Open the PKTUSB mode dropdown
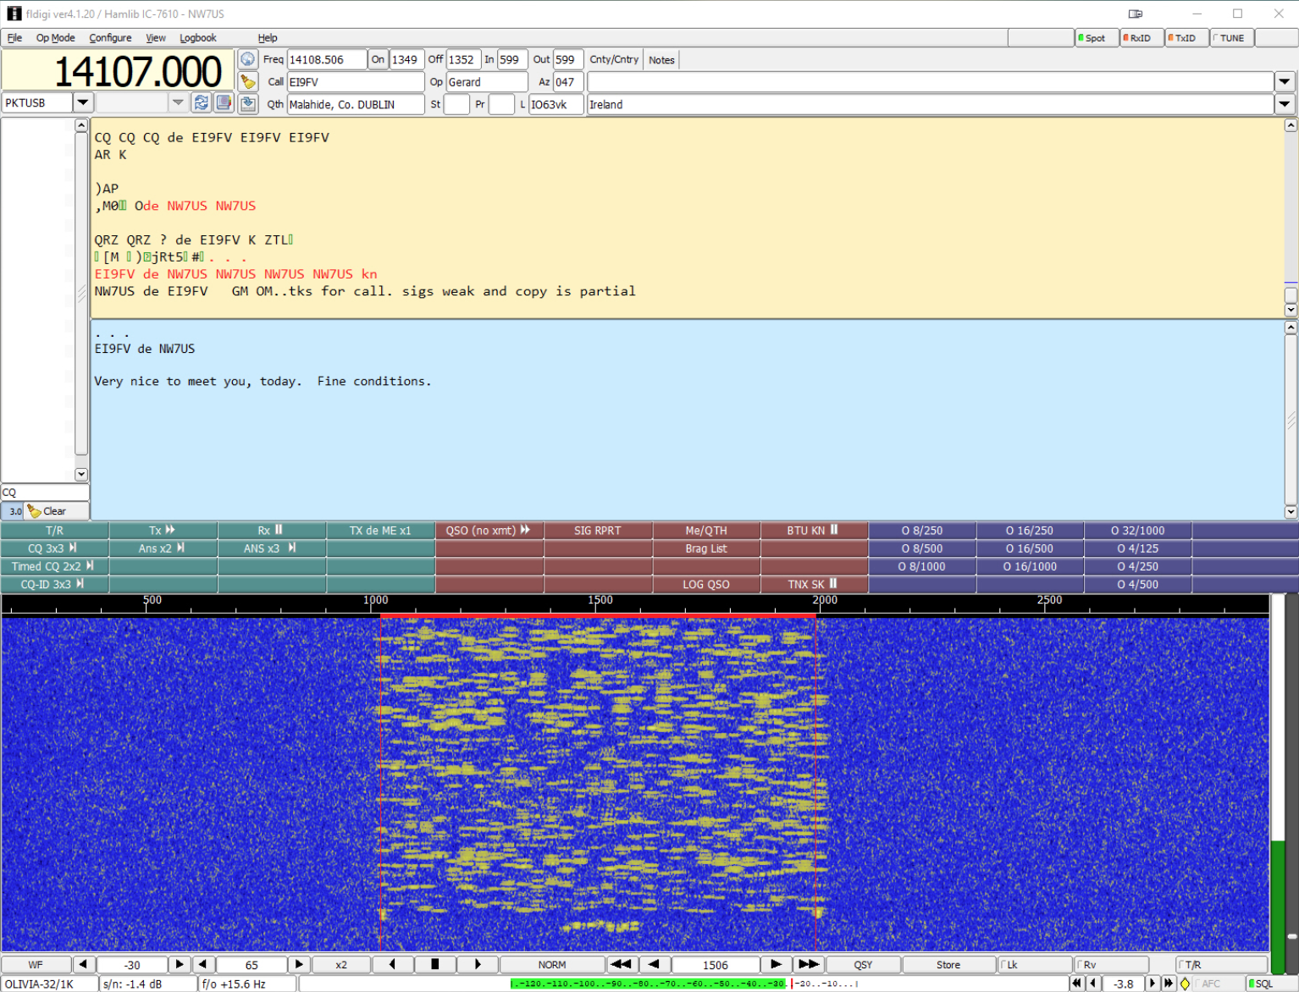The width and height of the screenshot is (1299, 992). pos(83,102)
